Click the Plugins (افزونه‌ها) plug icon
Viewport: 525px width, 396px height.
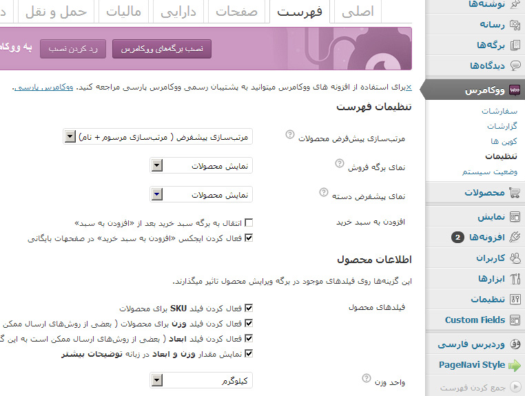click(515, 238)
